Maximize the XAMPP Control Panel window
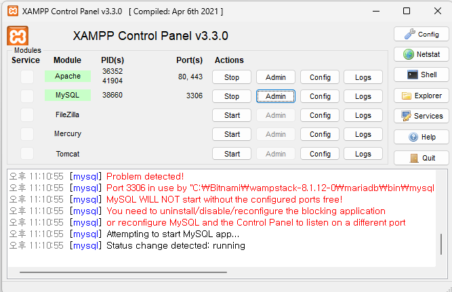Viewport: 452px width, 292px height. (x=407, y=12)
